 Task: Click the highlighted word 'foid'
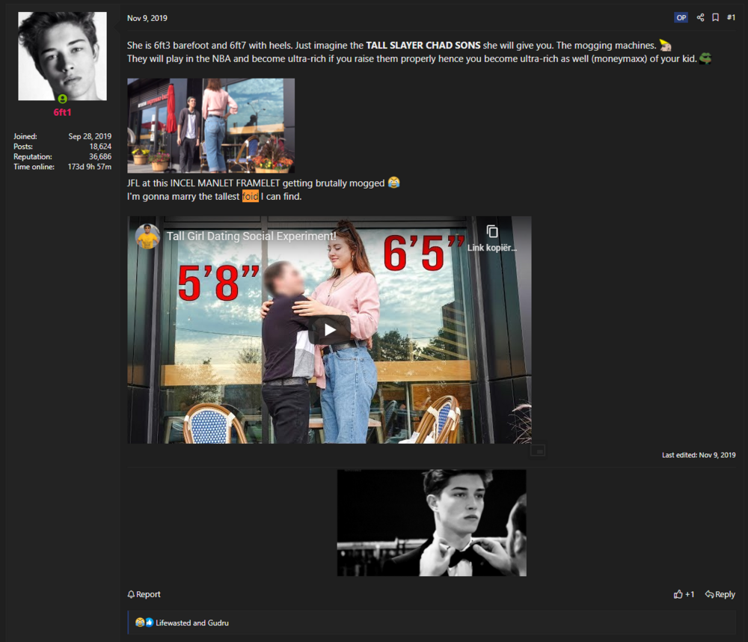click(x=250, y=197)
